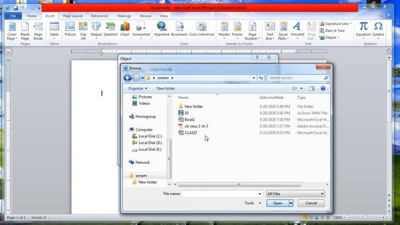The height and width of the screenshot is (225, 400).
Task: Select the Book1 Excel file
Action: coord(187,119)
